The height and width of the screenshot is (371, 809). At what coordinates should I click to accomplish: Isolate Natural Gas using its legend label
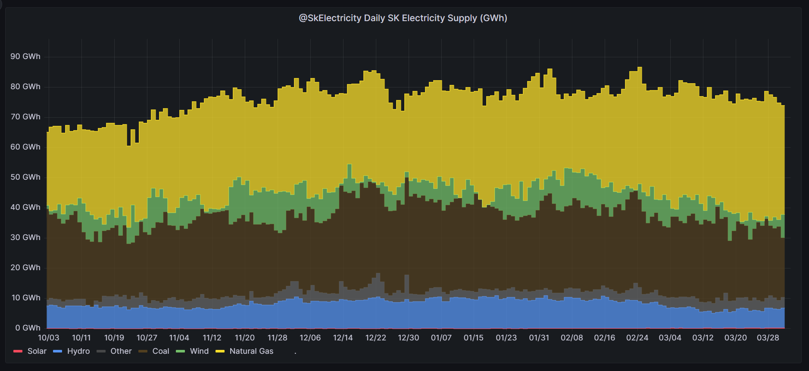click(251, 351)
